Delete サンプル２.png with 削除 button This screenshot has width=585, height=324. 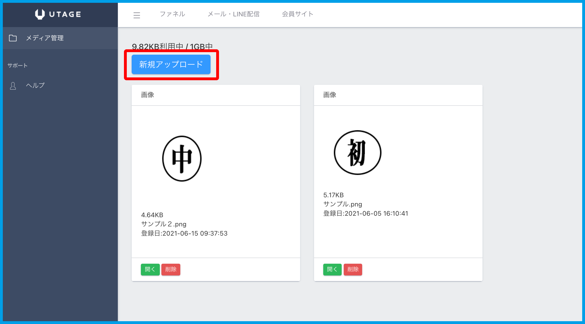click(x=171, y=269)
